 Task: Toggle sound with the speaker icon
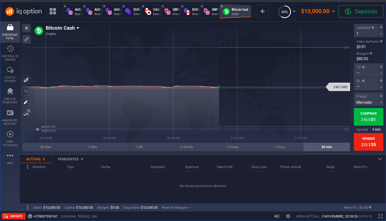[x=277, y=216]
